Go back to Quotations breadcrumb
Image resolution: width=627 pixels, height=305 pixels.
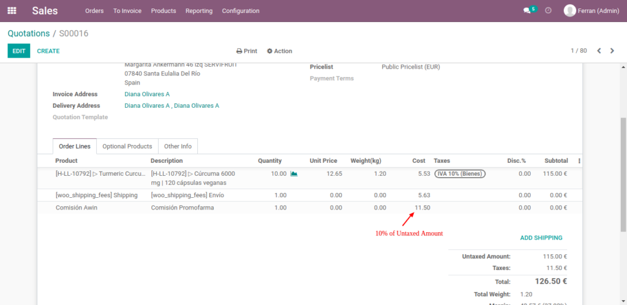29,34
